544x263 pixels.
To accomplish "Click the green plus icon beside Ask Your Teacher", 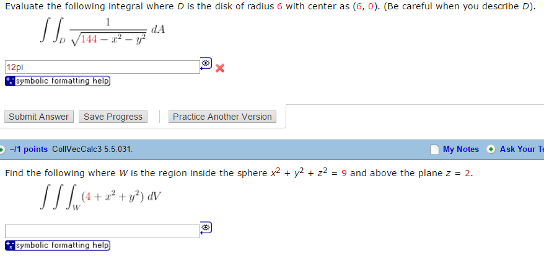I will click(491, 149).
